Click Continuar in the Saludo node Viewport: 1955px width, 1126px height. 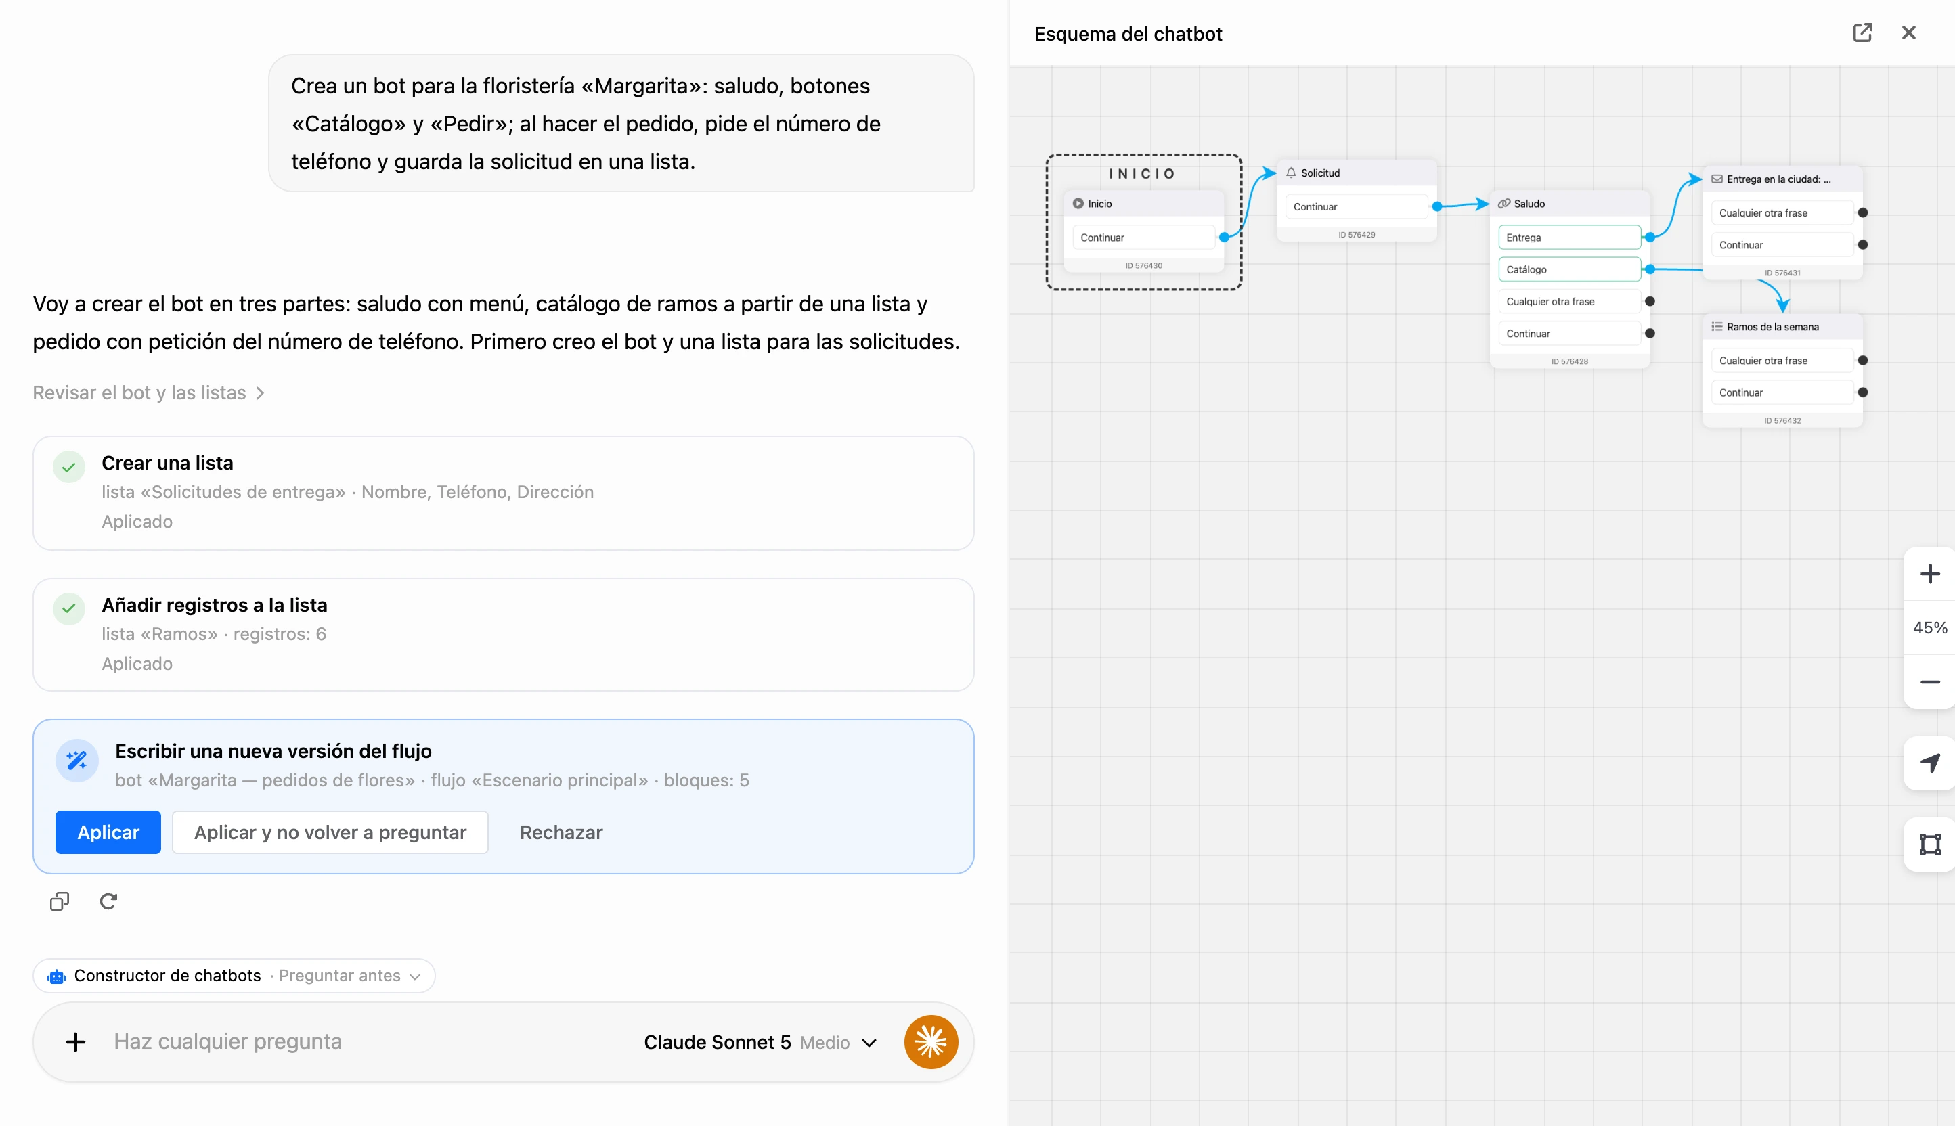1569,334
